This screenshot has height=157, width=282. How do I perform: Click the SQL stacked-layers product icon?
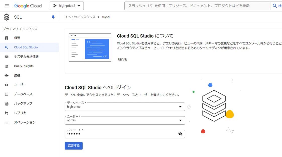click(7, 17)
